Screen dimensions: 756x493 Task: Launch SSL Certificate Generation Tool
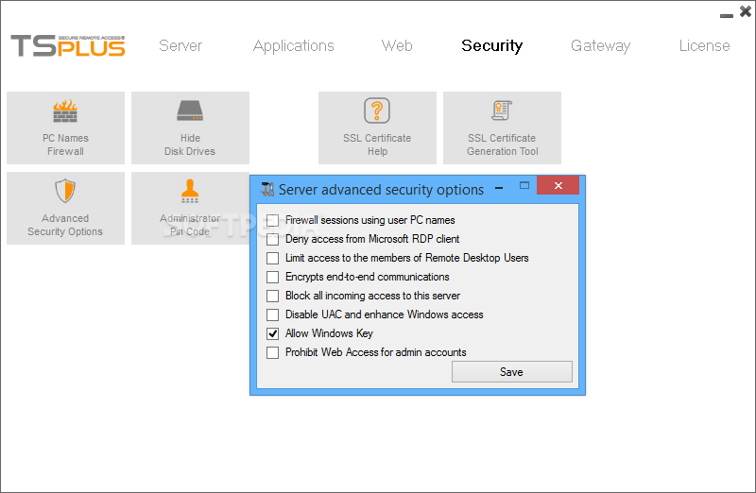point(502,127)
